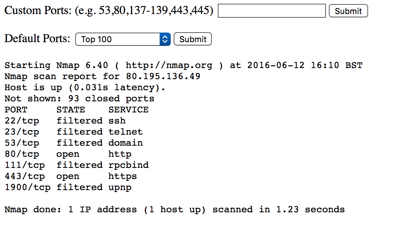Select the 443/tcp open https row
Image resolution: width=397 pixels, height=233 pixels.
click(71, 176)
